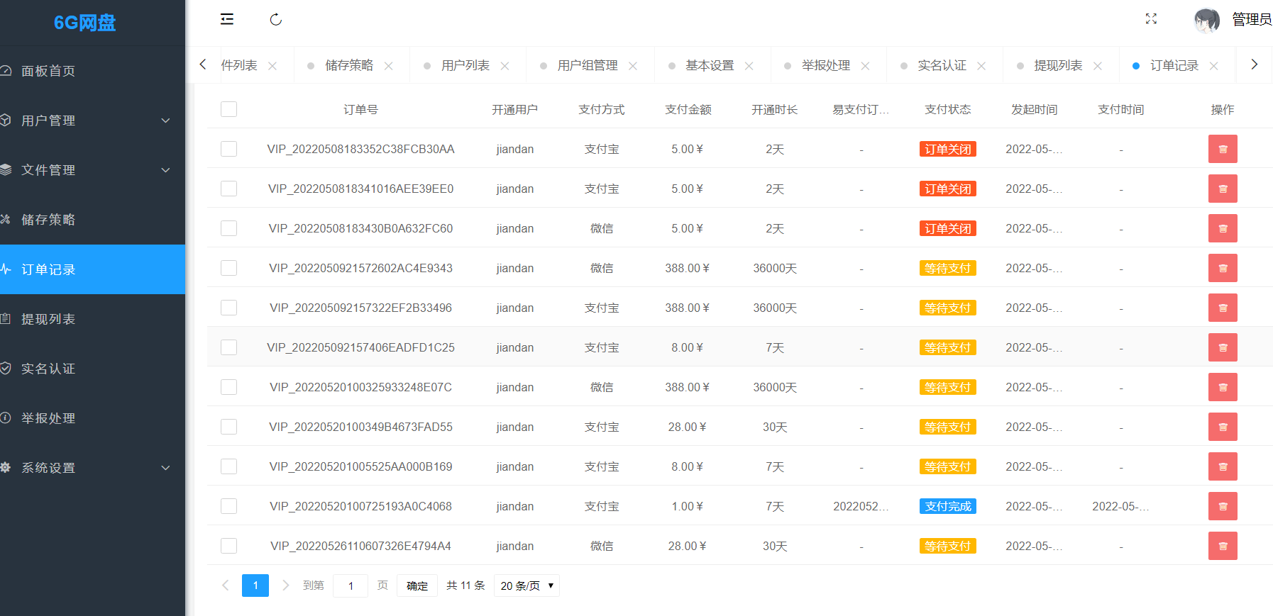Screen dimensions: 1273x616
Task: Check row VIP_20220526110607326E4794A4
Action: (228, 546)
